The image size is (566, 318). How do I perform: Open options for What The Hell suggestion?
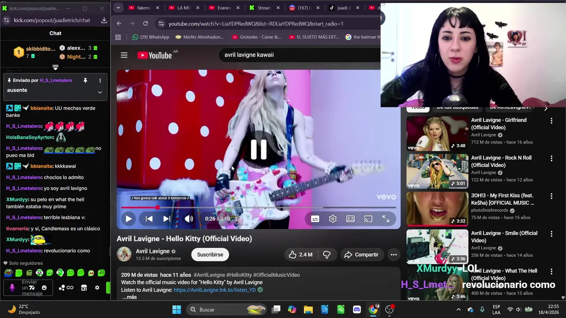[551, 272]
